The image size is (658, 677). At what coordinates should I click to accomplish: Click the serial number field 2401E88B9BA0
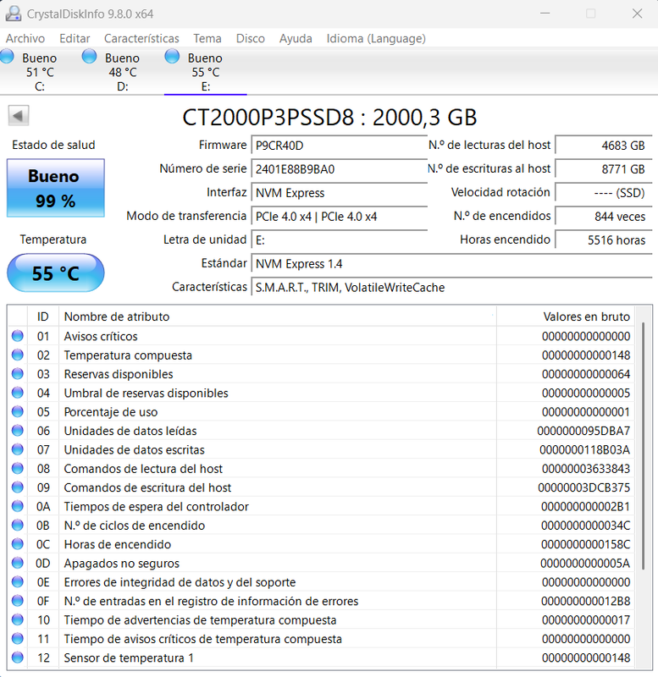point(339,168)
